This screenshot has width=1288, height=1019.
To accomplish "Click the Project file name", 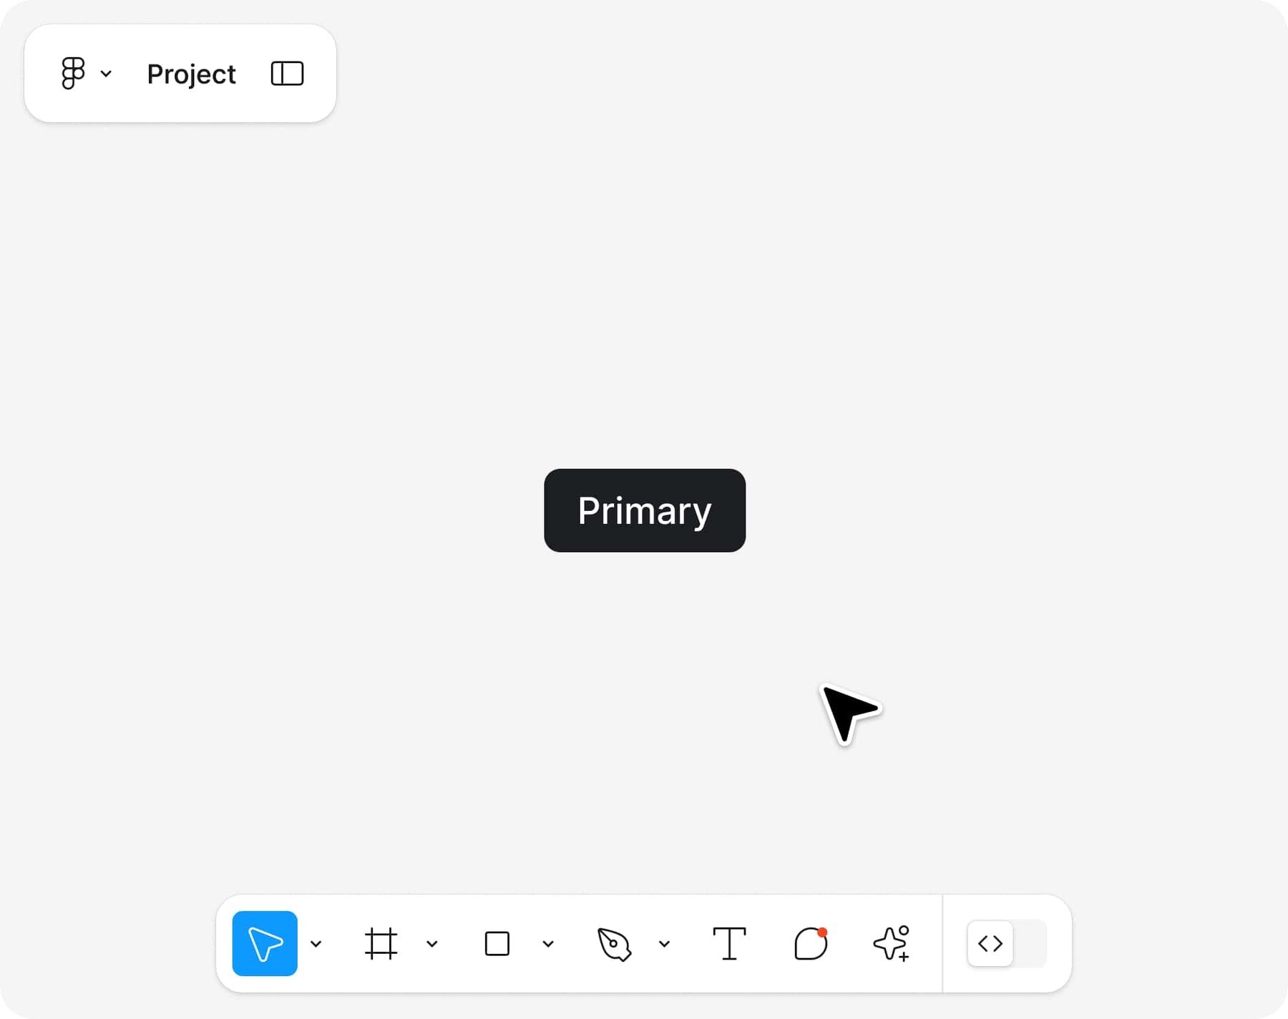I will tap(191, 73).
